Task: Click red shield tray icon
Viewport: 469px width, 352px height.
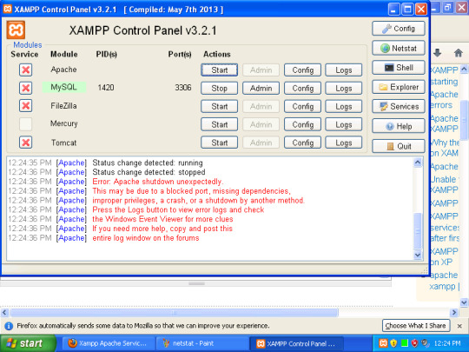Action: coord(414,343)
